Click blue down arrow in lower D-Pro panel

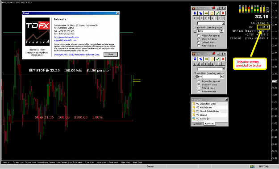click(195, 59)
